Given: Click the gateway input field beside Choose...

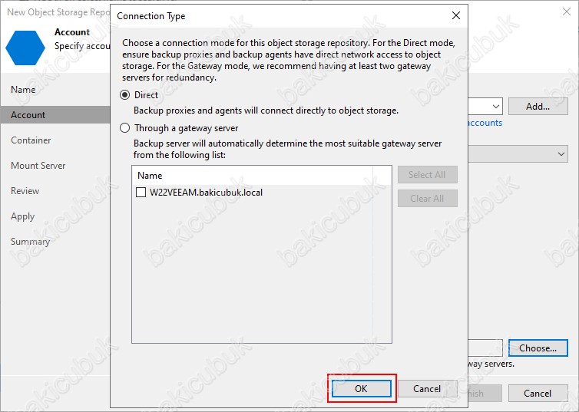Looking at the screenshot, I should point(485,348).
